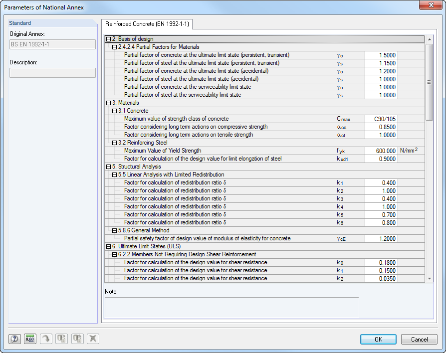Select value 0.800 of redistribution factor k6
Screen dimensions: 446x353
click(381, 222)
